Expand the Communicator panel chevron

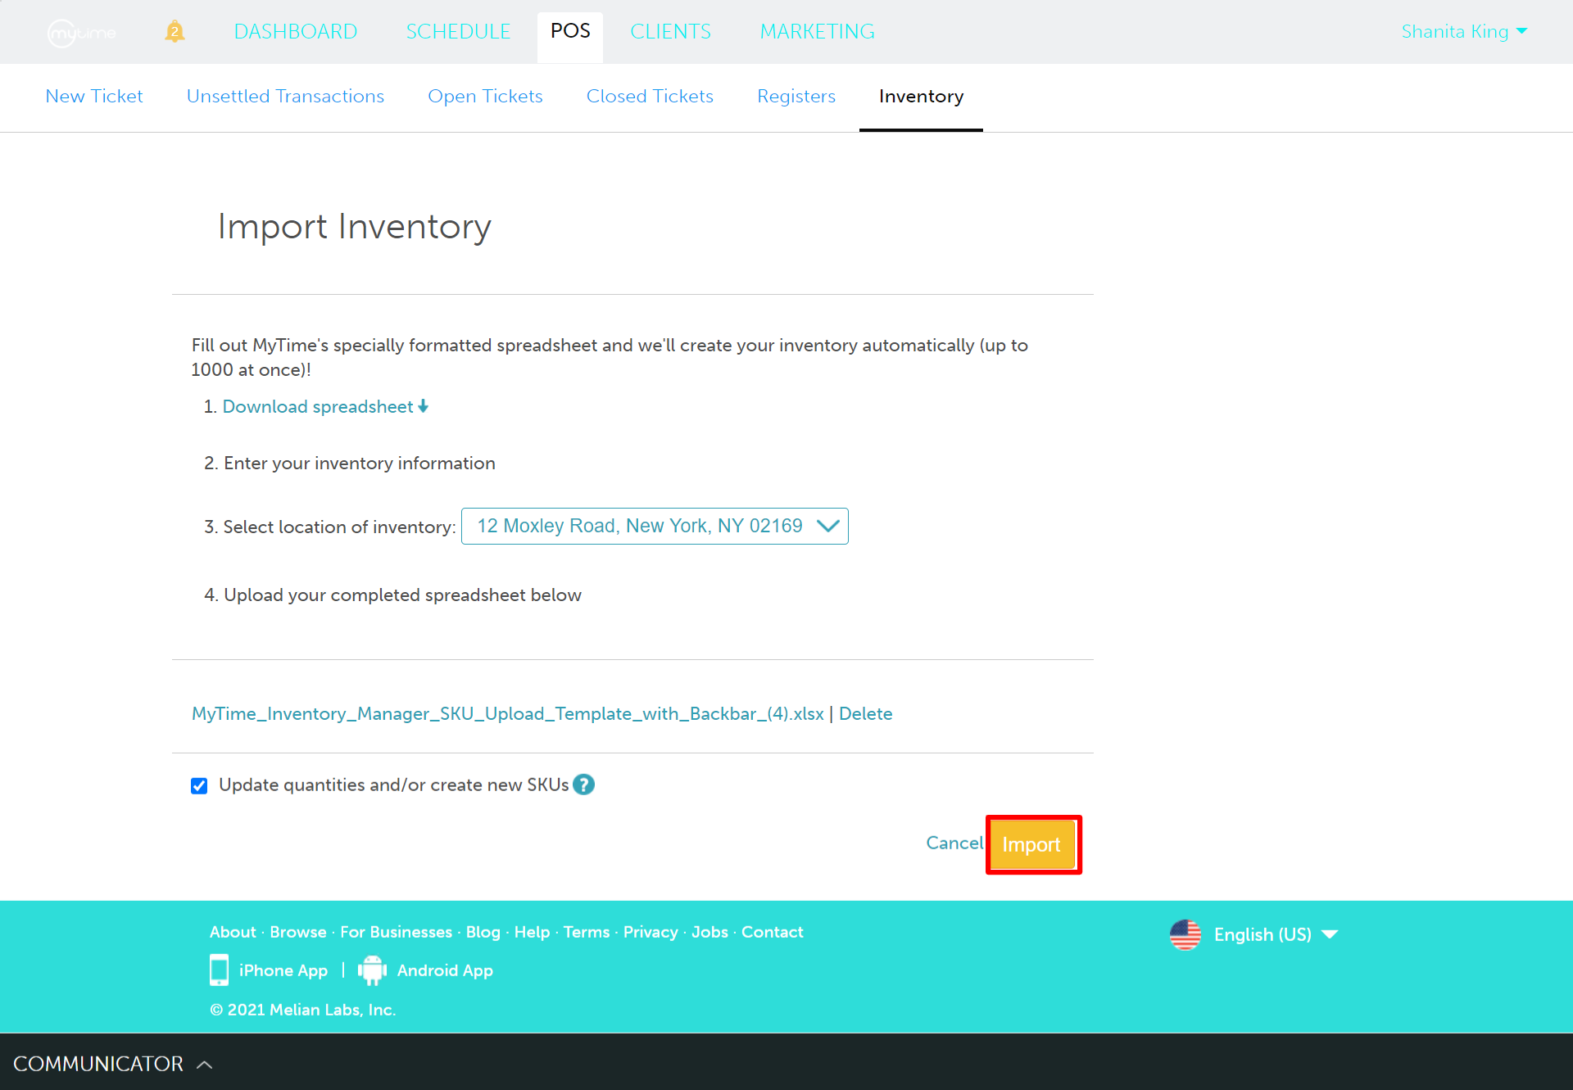205,1064
